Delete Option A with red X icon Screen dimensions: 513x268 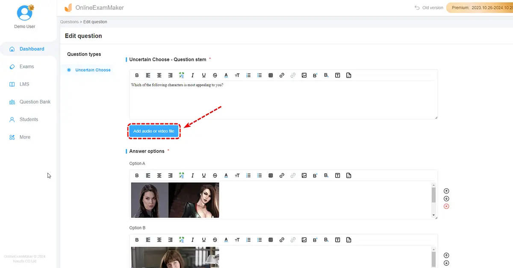[x=446, y=206]
